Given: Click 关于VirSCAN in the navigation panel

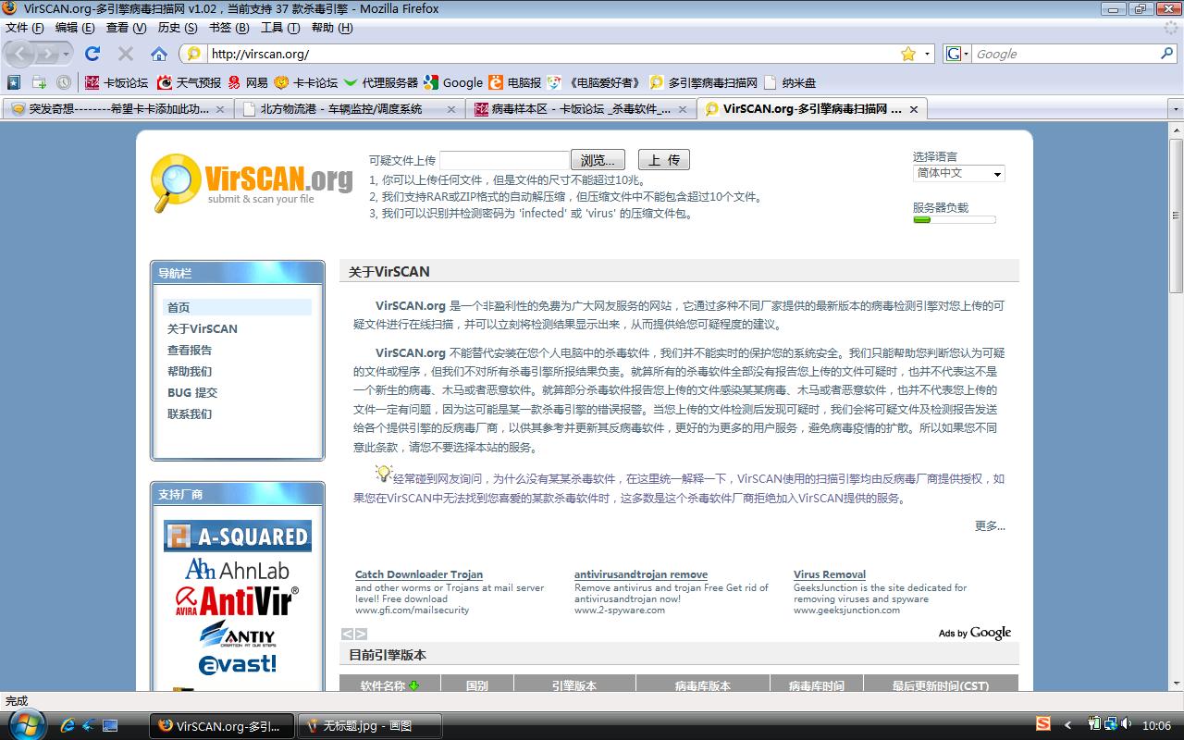Looking at the screenshot, I should (x=203, y=328).
